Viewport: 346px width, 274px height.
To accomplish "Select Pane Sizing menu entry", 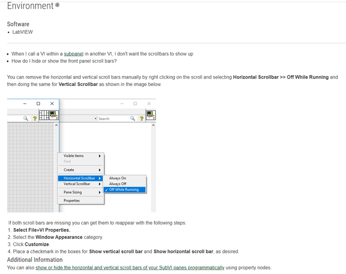I will tap(81, 193).
